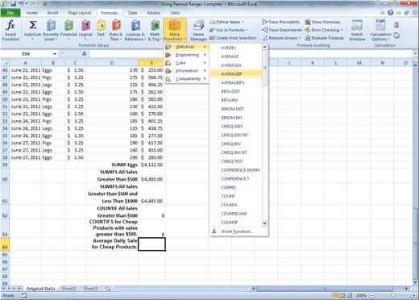Click the AutoSum sigma icon
The height and width of the screenshot is (300, 419).
[x=33, y=25]
